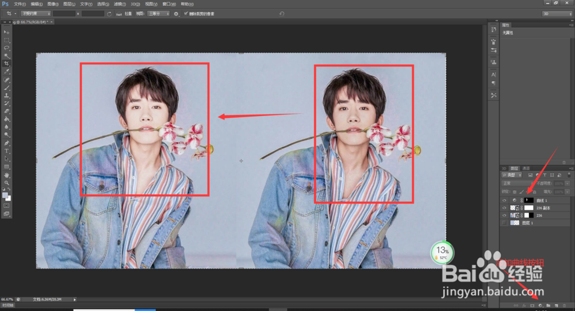
Task: Open the 图层 menu
Action: click(69, 4)
